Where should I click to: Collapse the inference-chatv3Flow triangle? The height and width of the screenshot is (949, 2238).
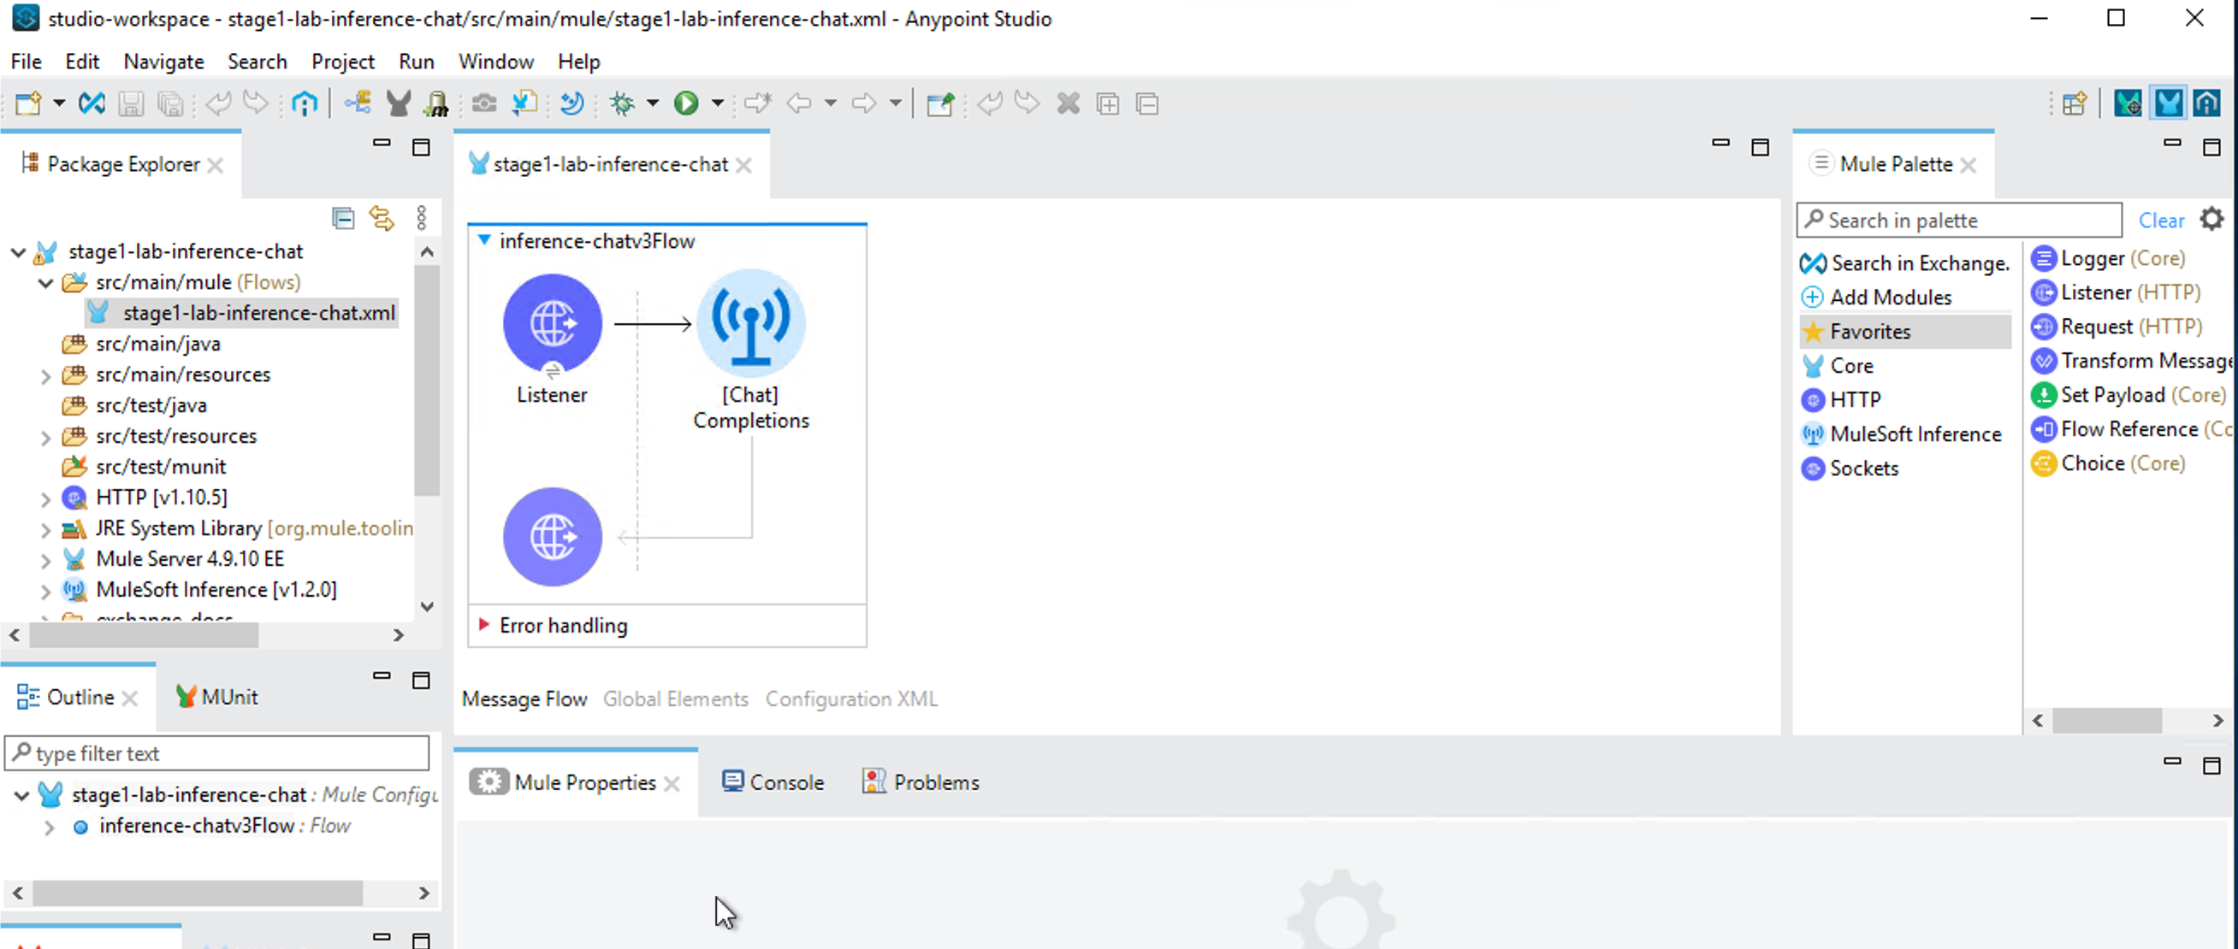485,239
